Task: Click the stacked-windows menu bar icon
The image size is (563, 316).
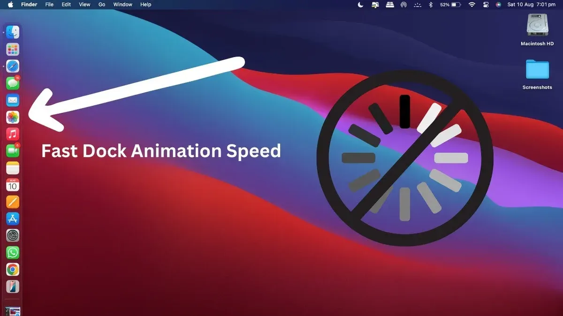Action: point(389,4)
